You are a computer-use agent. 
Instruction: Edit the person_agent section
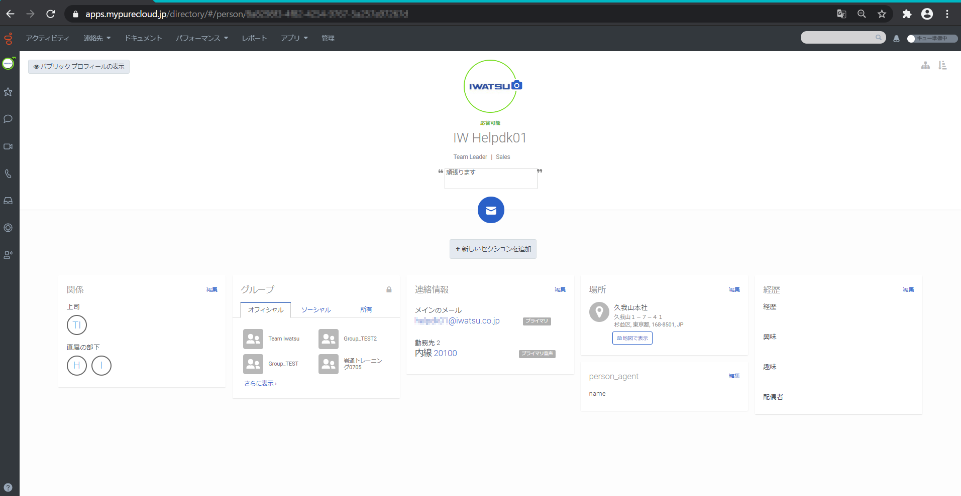coord(734,376)
